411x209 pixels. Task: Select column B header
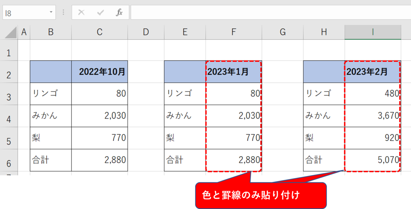[51, 32]
